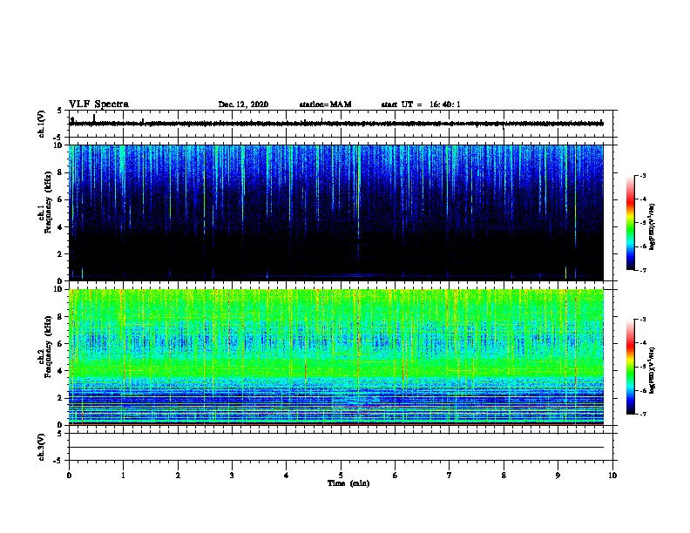690x533 pixels.
Task: Click time axis tick label "4"
Action: pos(287,476)
